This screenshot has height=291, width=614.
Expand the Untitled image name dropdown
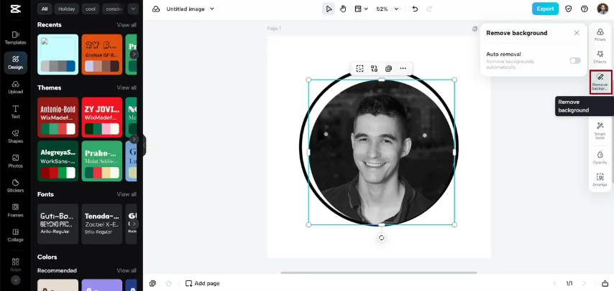pyautogui.click(x=211, y=9)
